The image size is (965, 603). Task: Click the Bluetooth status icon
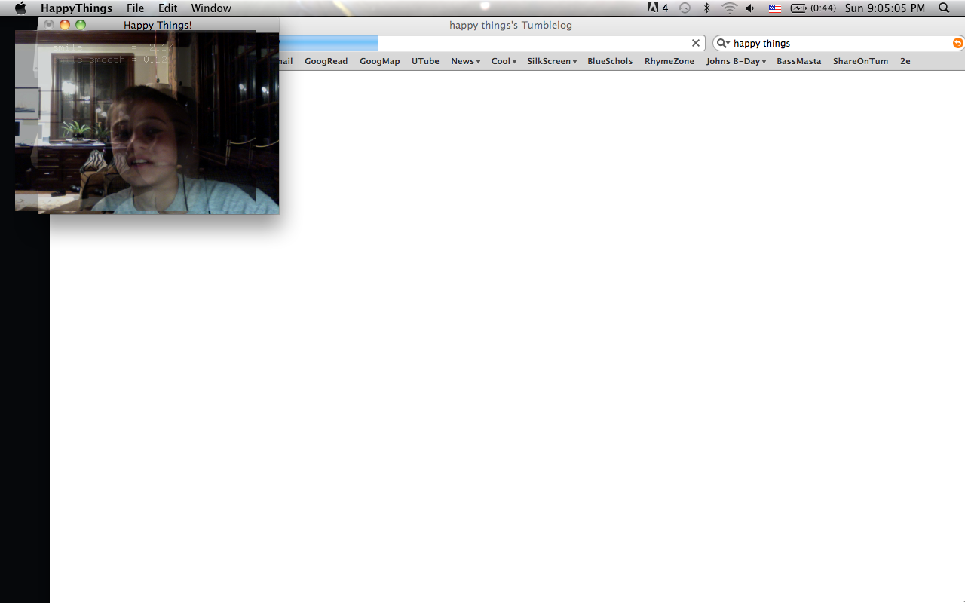tap(706, 8)
